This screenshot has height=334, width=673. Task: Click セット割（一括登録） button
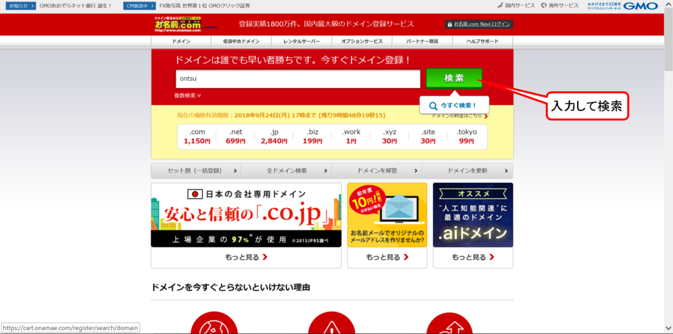click(x=196, y=171)
